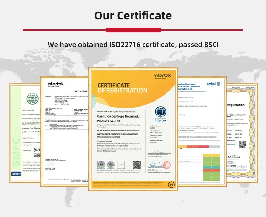The image size is (266, 217).
Task: Click the QR code on the center certificate
Action: 137,165
